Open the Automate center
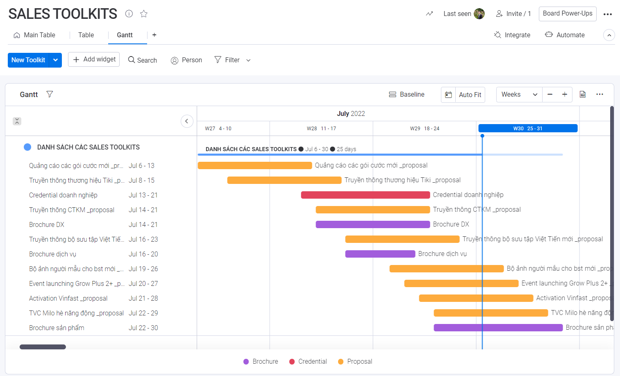This screenshot has width=620, height=376. (x=565, y=35)
